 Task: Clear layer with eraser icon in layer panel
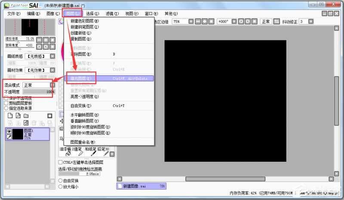tap(26, 123)
